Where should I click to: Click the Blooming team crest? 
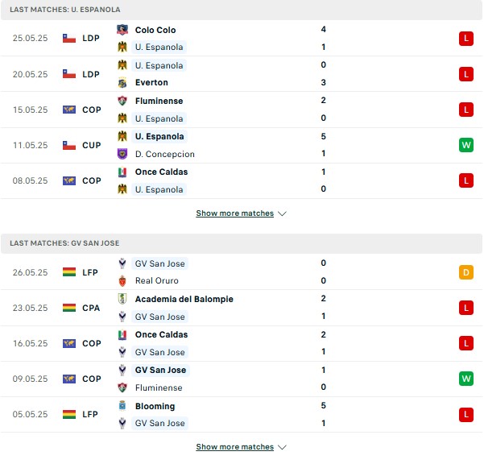122,406
